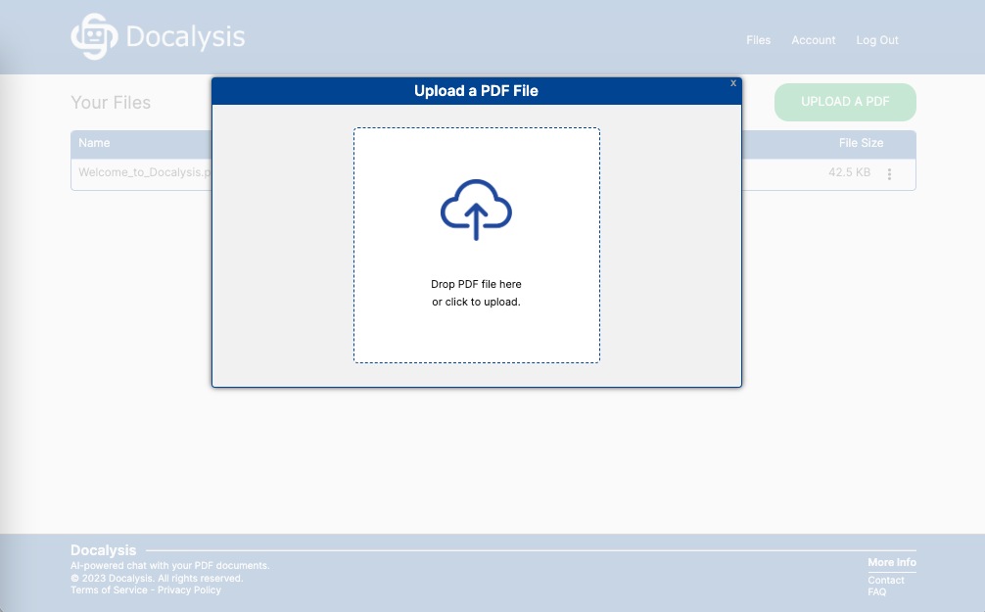The height and width of the screenshot is (612, 985).
Task: Click the 42.5 KB file size value
Action: click(x=849, y=172)
